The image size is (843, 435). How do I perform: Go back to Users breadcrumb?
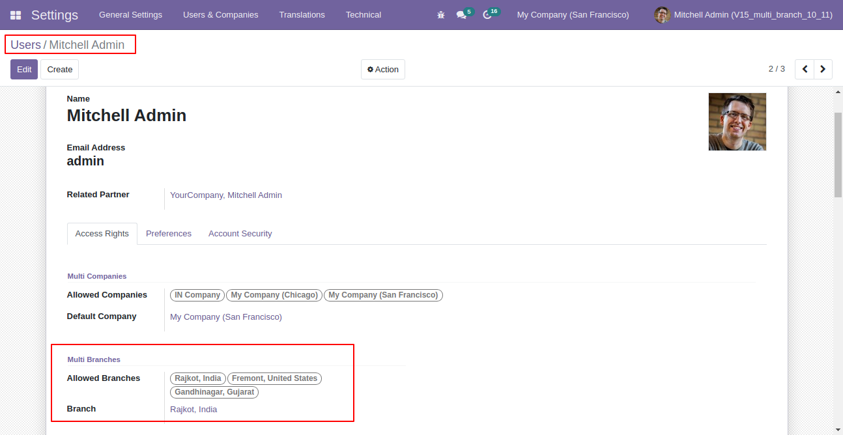pyautogui.click(x=25, y=45)
